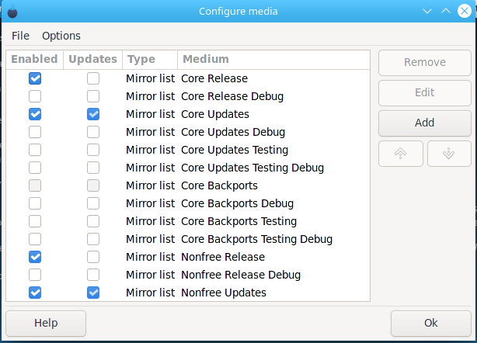Viewport: 477px width, 343px height.
Task: Enable the Nonfree Release Debug medium
Action: [35, 275]
